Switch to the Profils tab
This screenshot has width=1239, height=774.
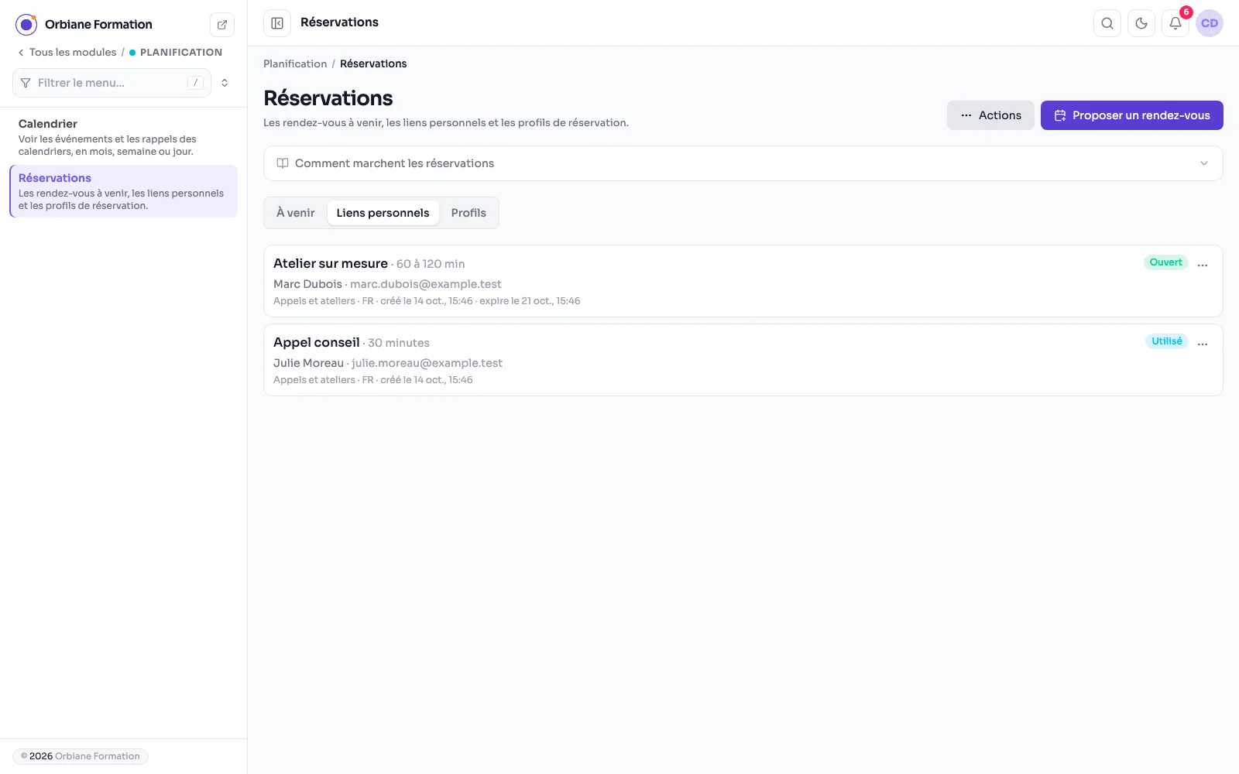tap(468, 213)
